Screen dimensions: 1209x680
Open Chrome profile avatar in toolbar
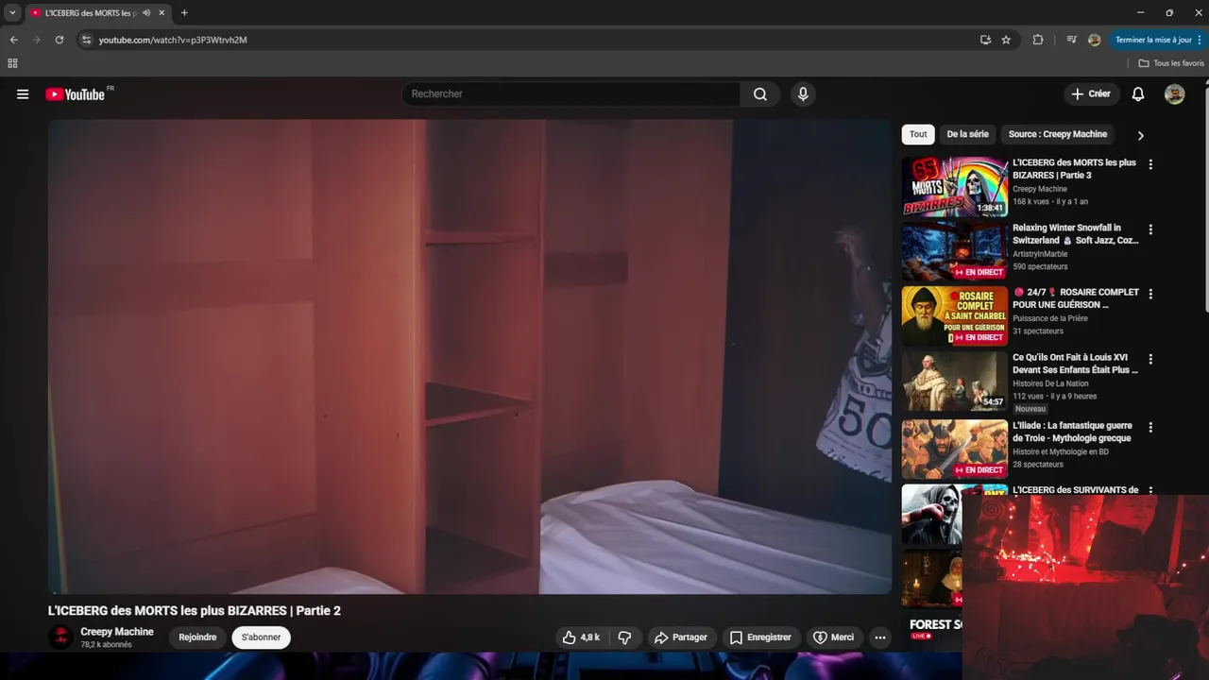click(1095, 40)
